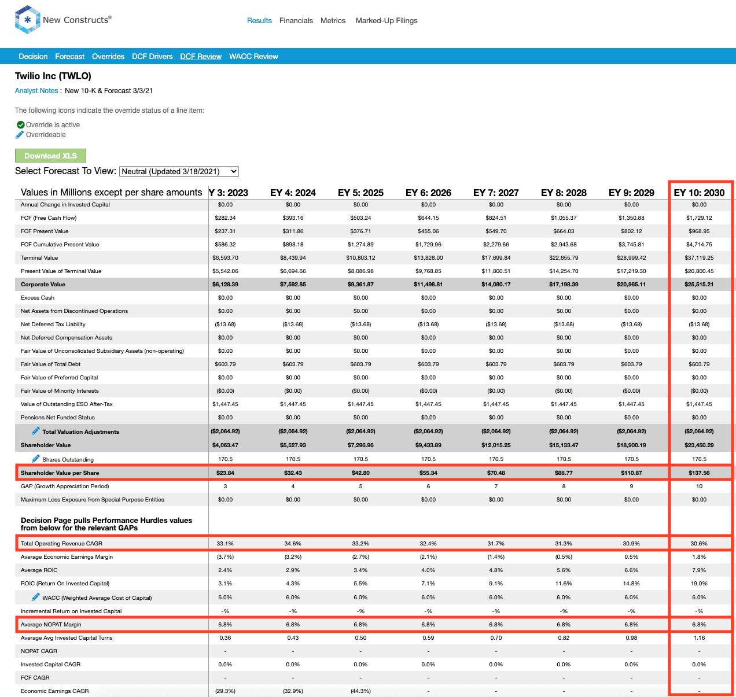Click the Twilio Inc (TWLO) heading
This screenshot has width=736, height=697.
click(x=53, y=76)
